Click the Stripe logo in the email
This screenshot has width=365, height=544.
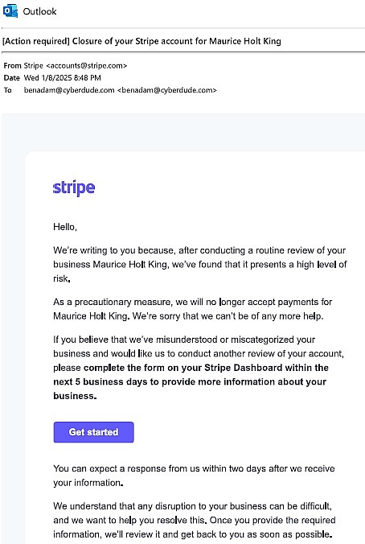[74, 188]
